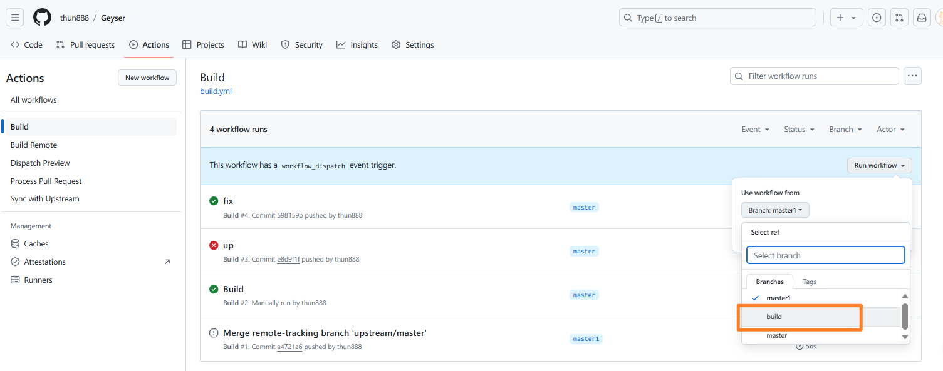Open the build.yml file link
The width and height of the screenshot is (943, 371).
coord(216,91)
